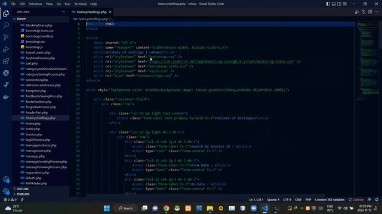Click Split Editor Right icon
Image resolution: width=382 pixels, height=214 pixels.
pos(370,12)
